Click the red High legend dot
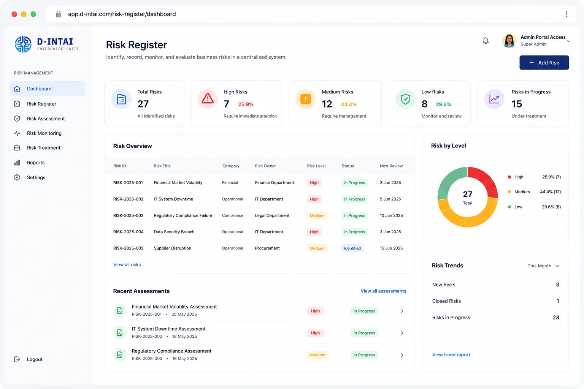 tap(509, 177)
